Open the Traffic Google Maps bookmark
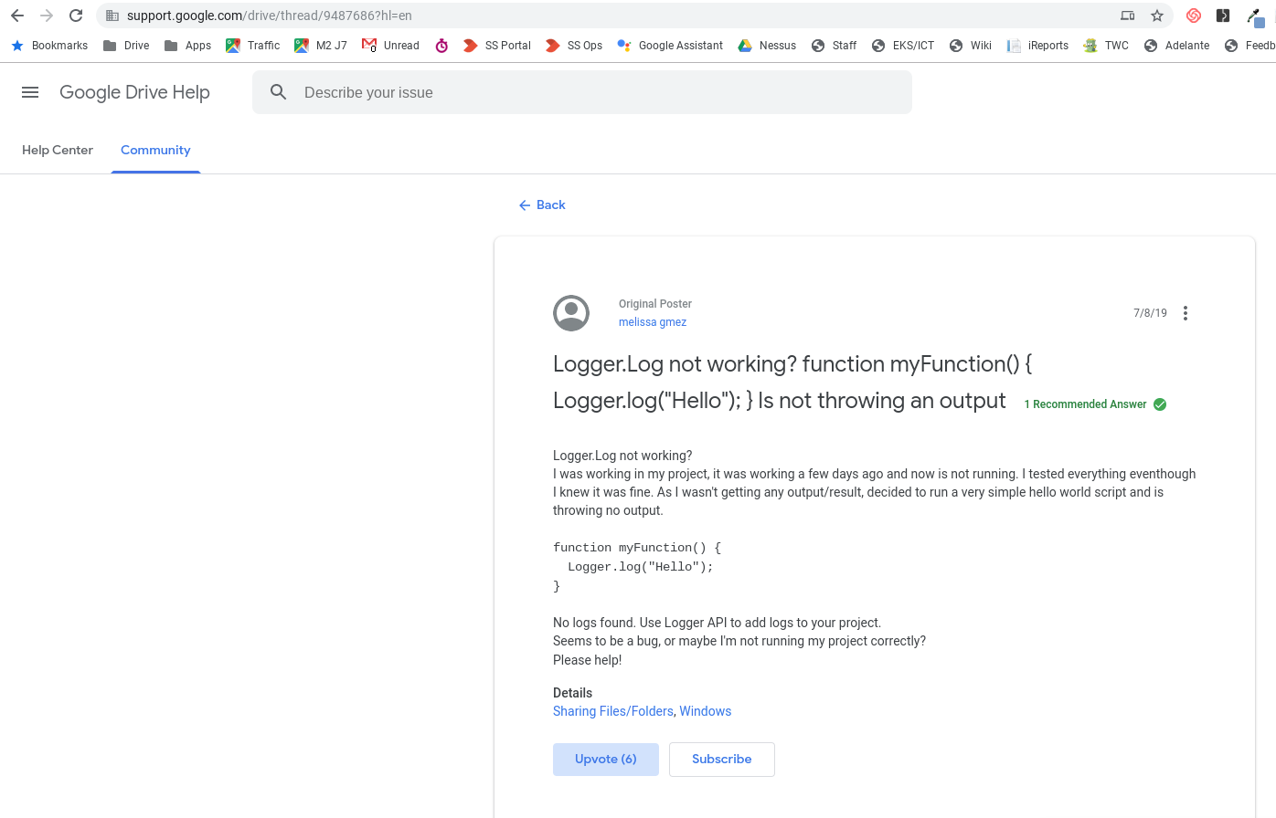The width and height of the screenshot is (1276, 818). pos(253,45)
